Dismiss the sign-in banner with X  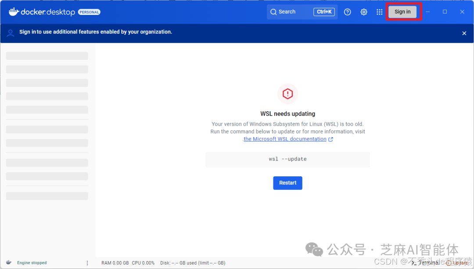464,33
